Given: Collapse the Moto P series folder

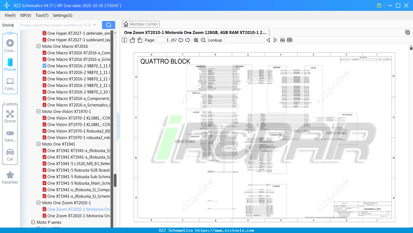Looking at the screenshot, I should (33, 222).
